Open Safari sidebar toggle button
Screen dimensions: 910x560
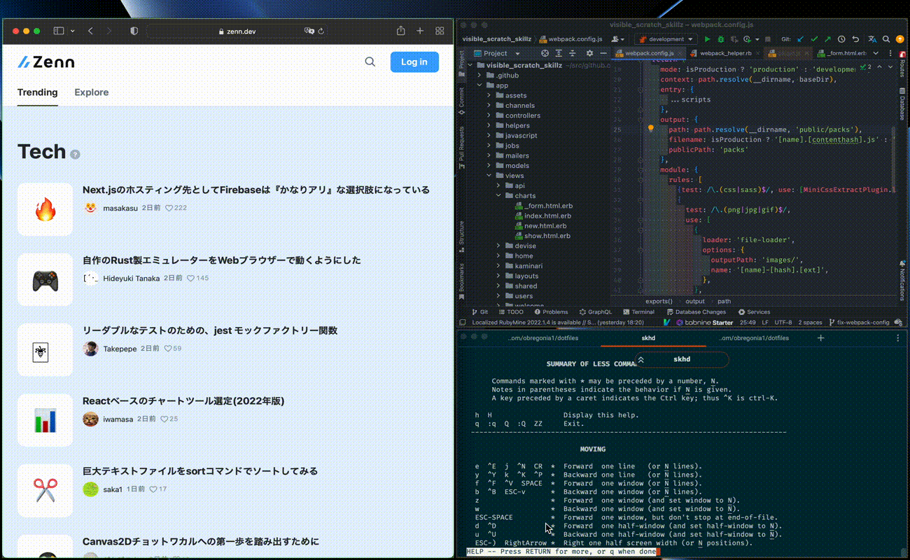(x=58, y=31)
